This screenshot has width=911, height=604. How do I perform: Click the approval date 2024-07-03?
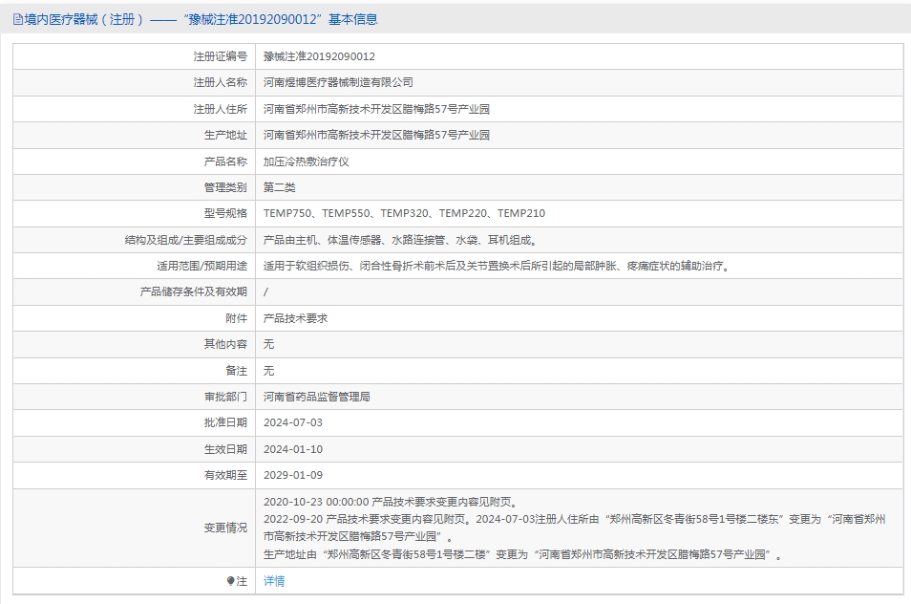293,422
